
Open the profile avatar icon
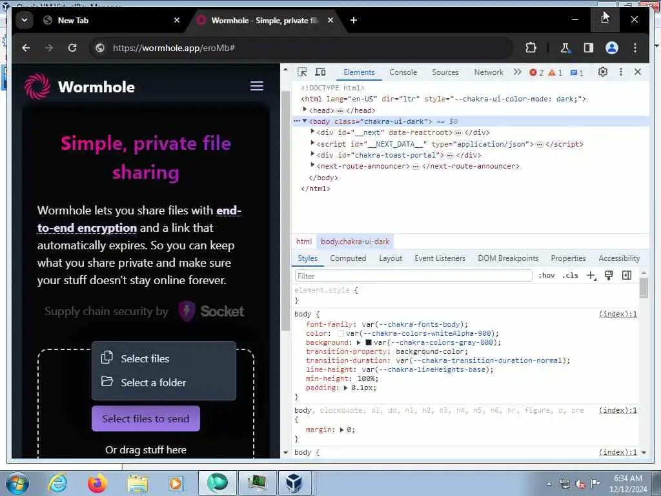(612, 48)
